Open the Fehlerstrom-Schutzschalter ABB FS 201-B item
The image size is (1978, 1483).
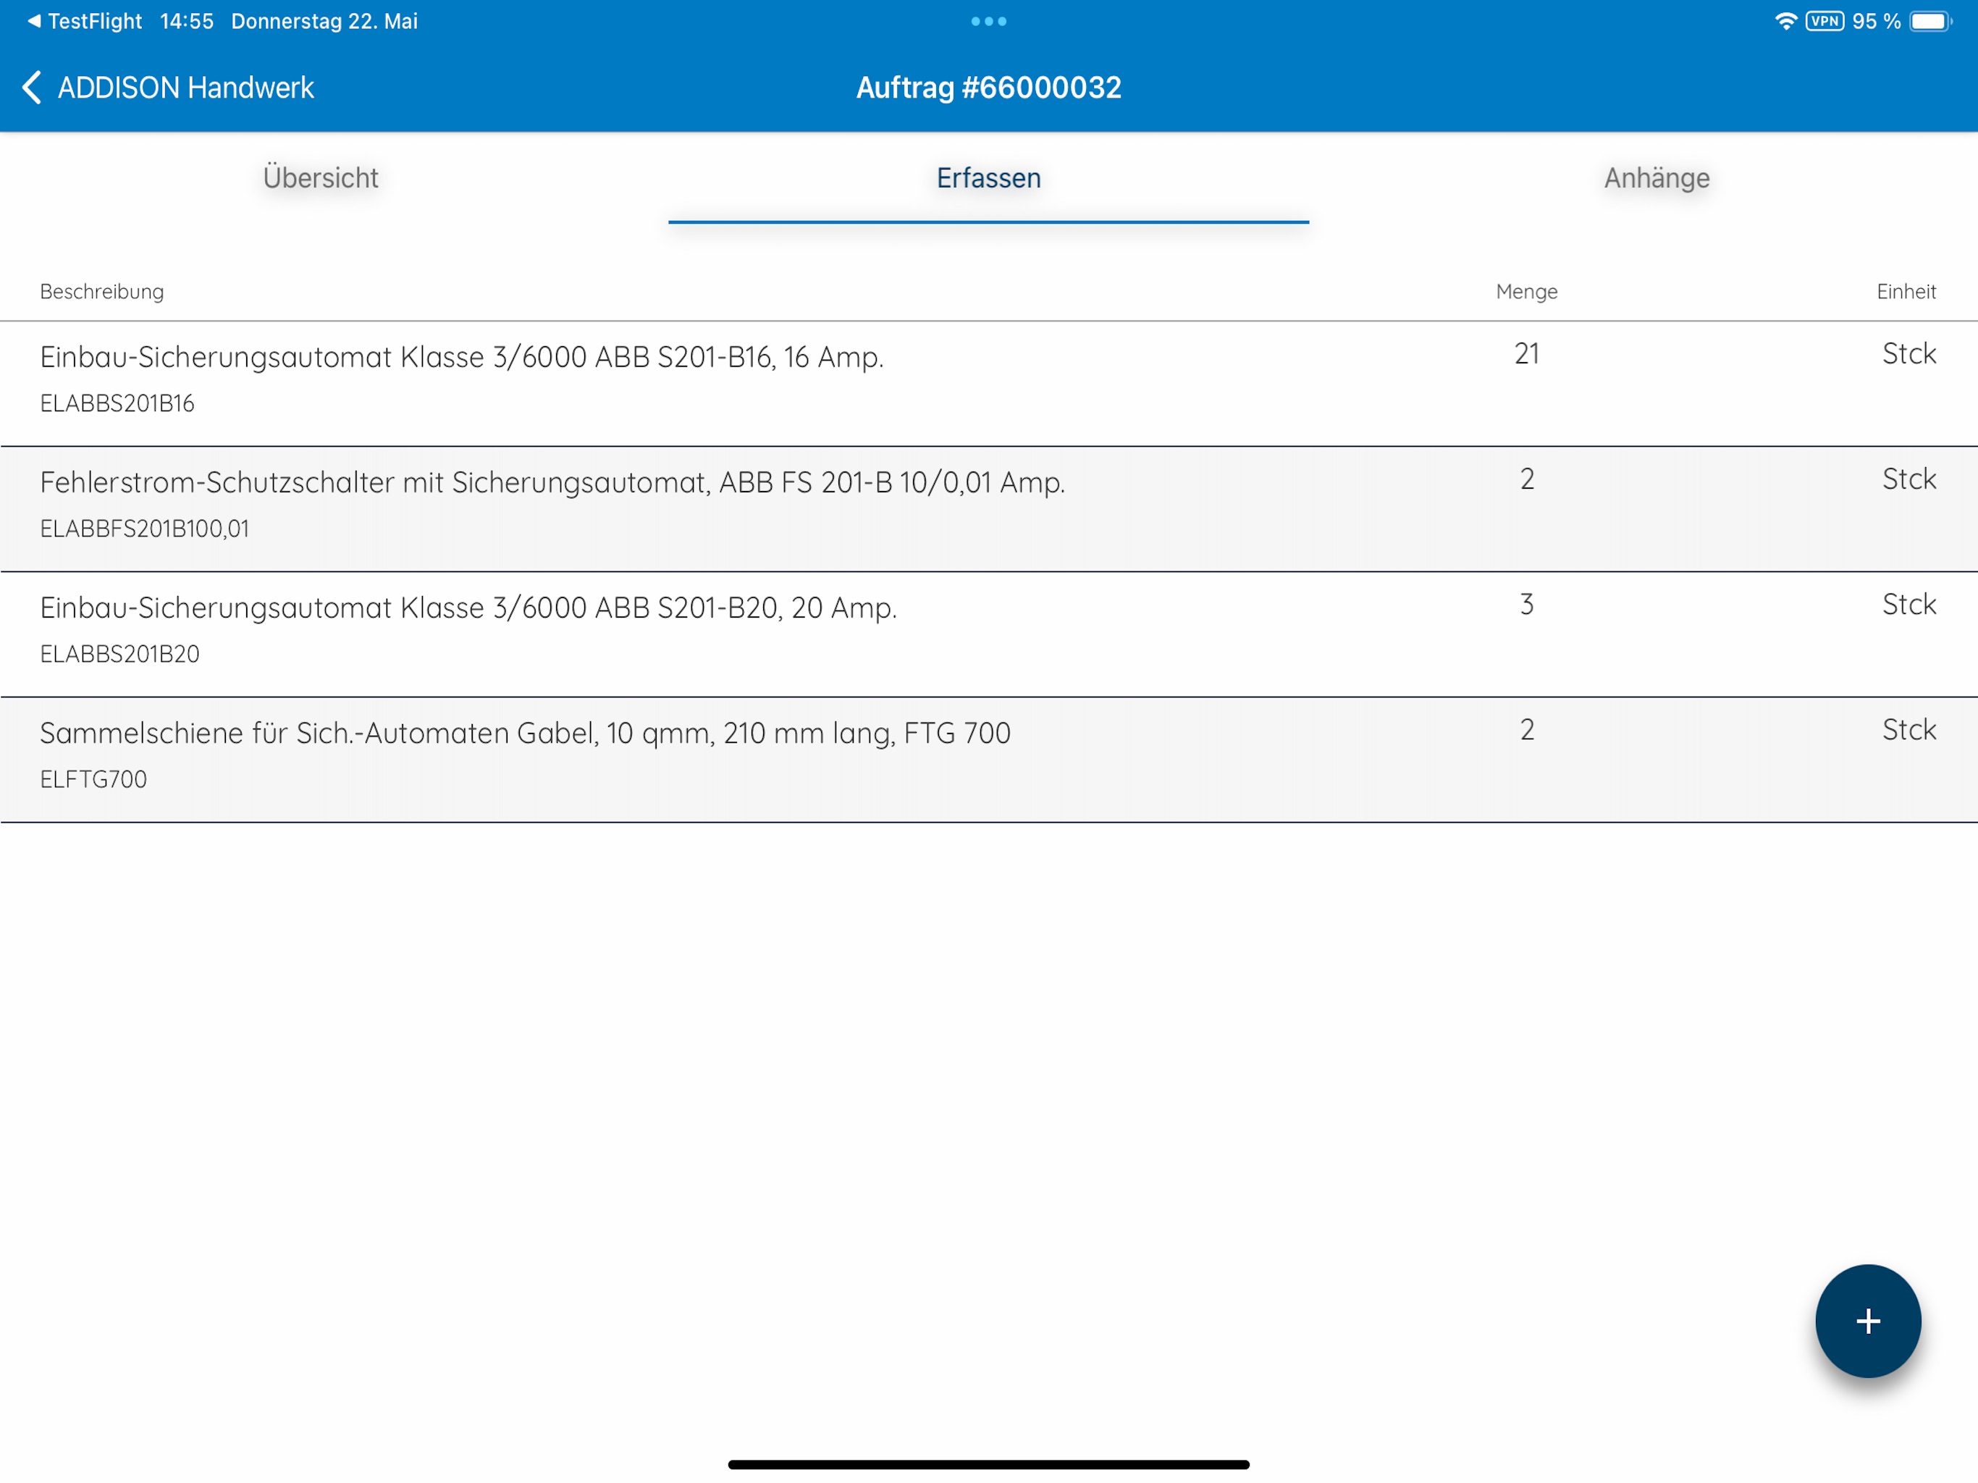(989, 508)
